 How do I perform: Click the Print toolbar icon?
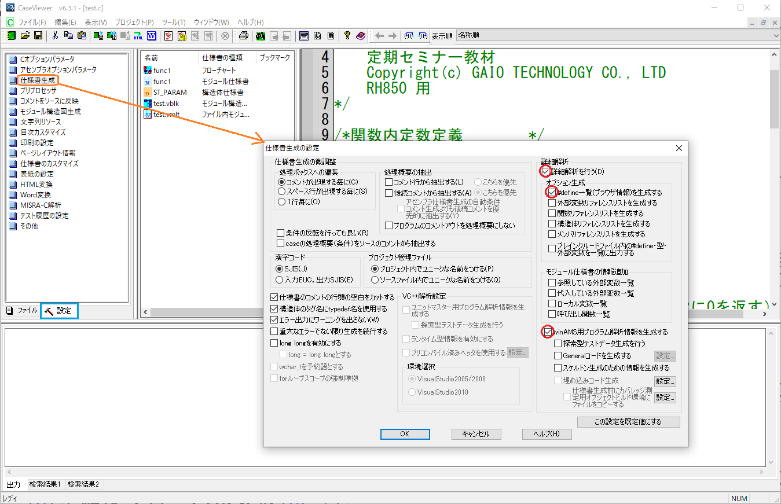pyautogui.click(x=244, y=35)
